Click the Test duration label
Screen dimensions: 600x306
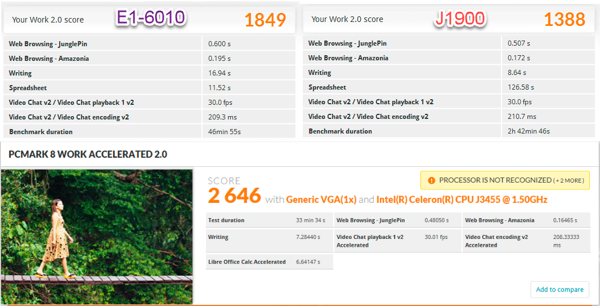(226, 220)
